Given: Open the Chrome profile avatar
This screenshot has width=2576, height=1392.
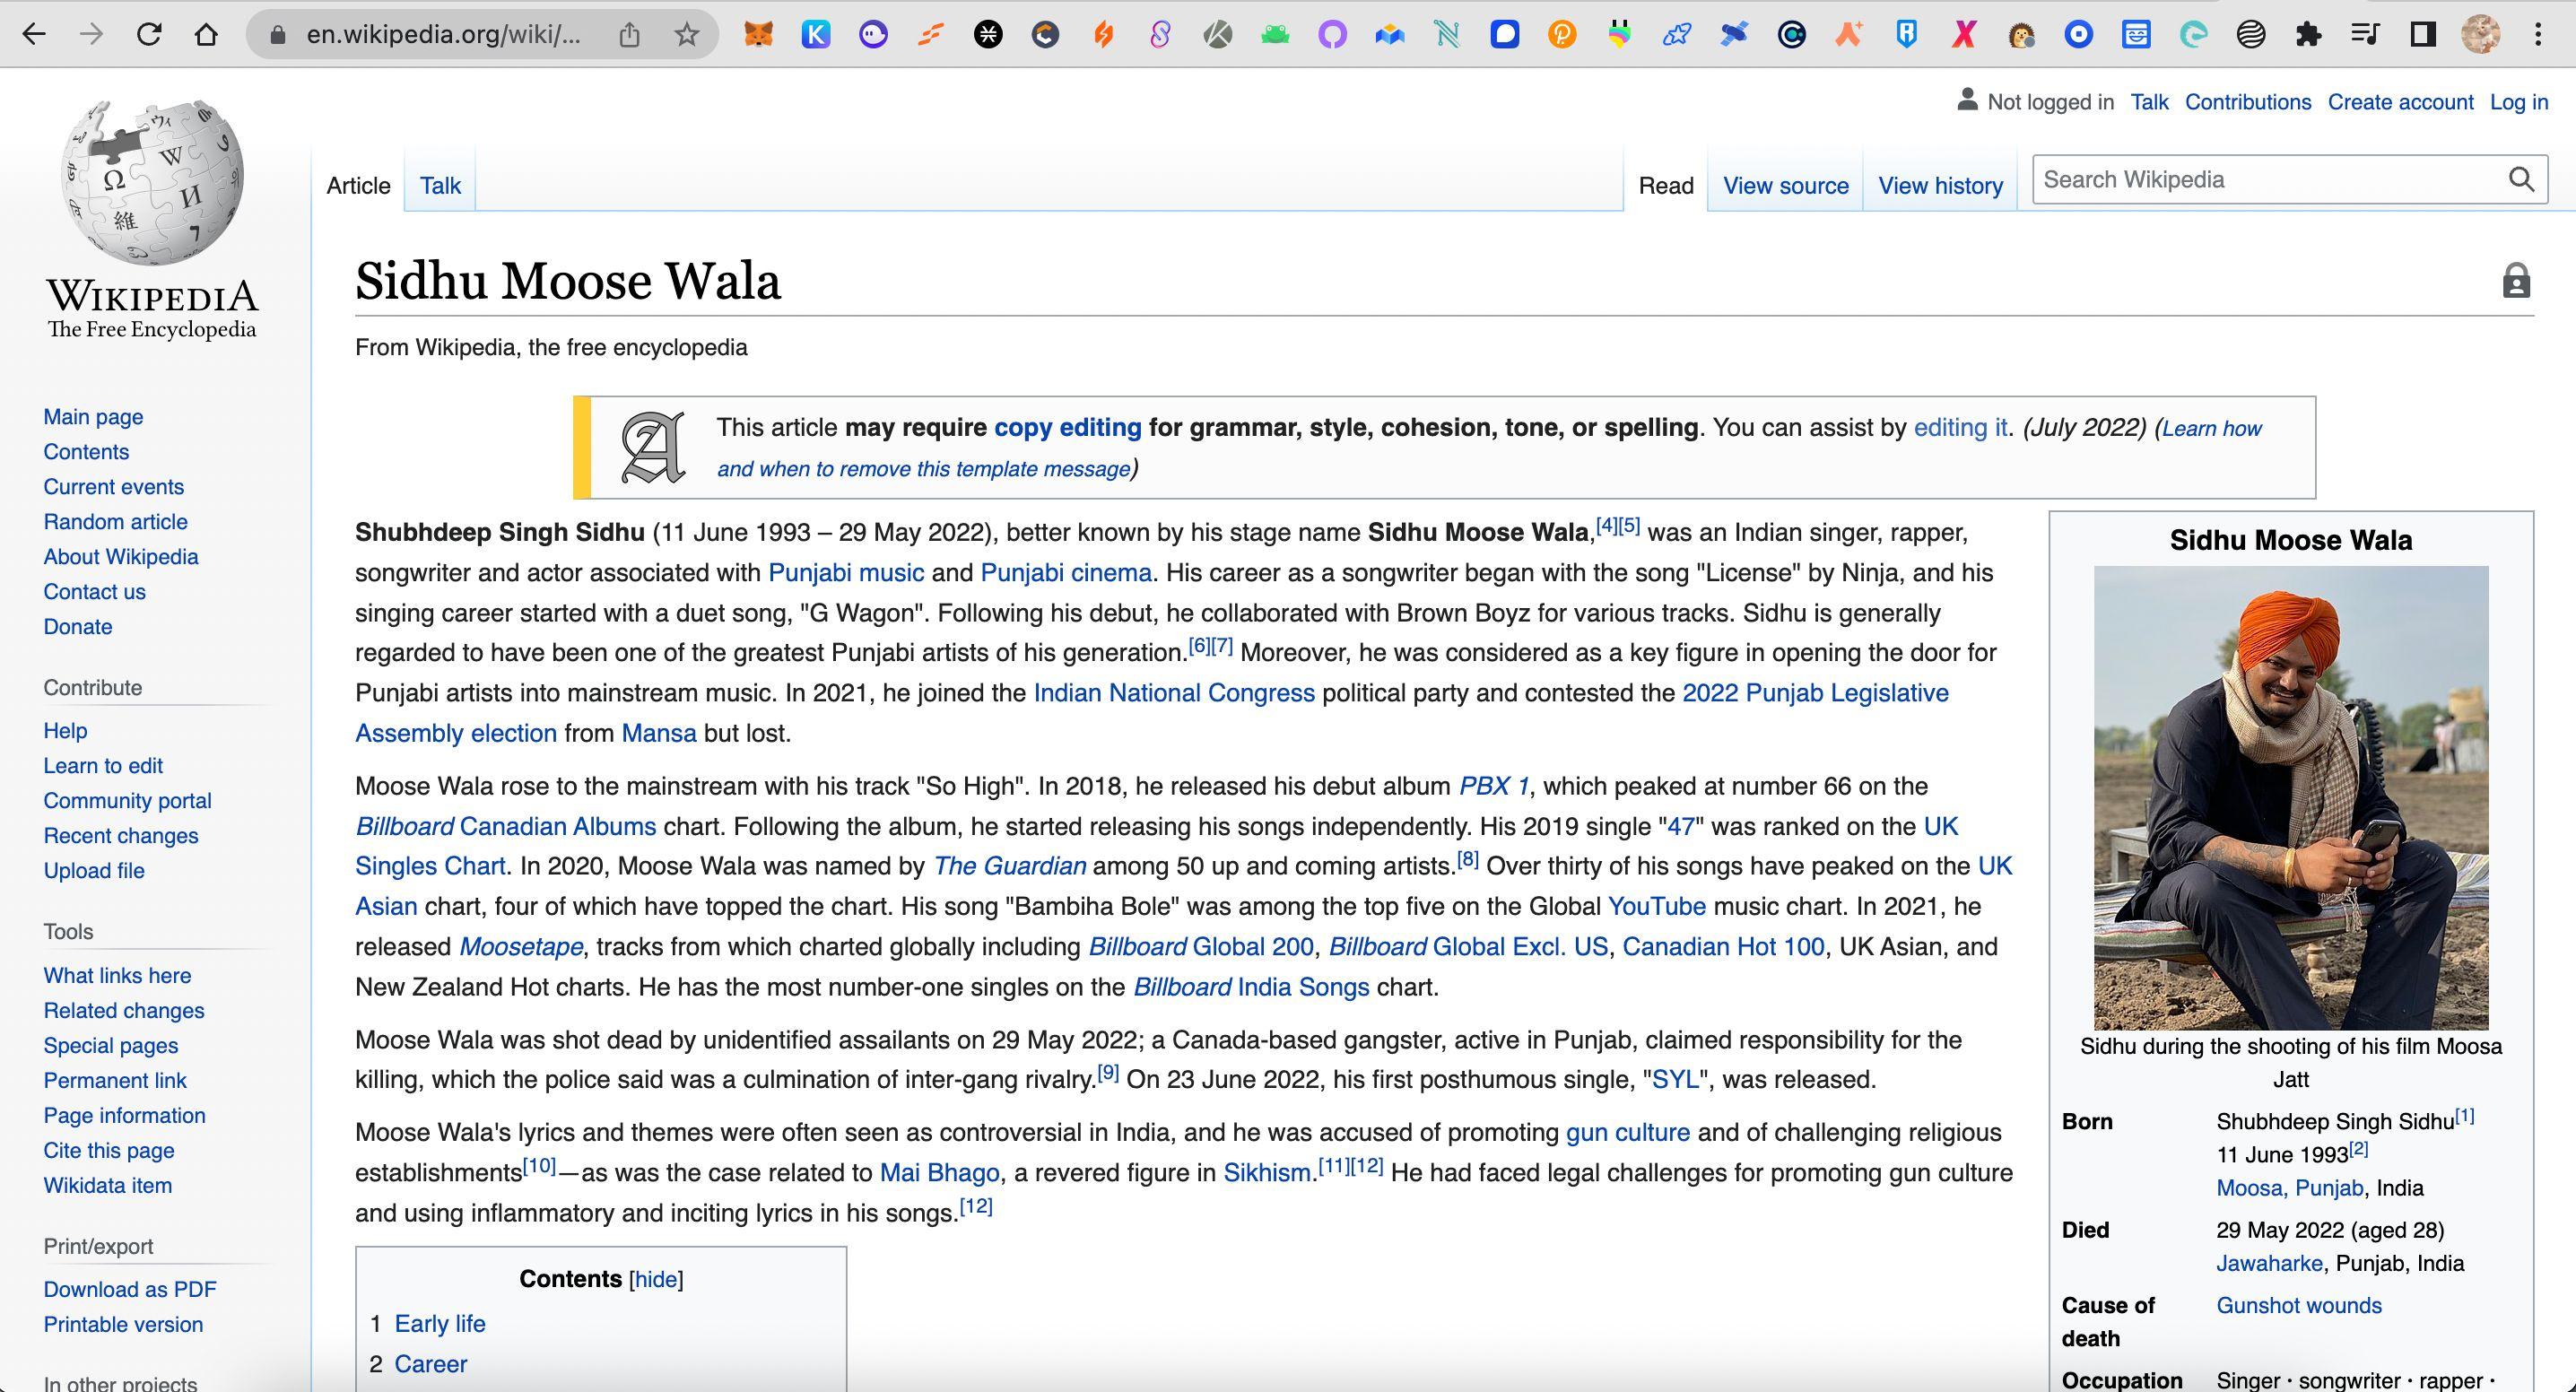Looking at the screenshot, I should click(x=2480, y=35).
